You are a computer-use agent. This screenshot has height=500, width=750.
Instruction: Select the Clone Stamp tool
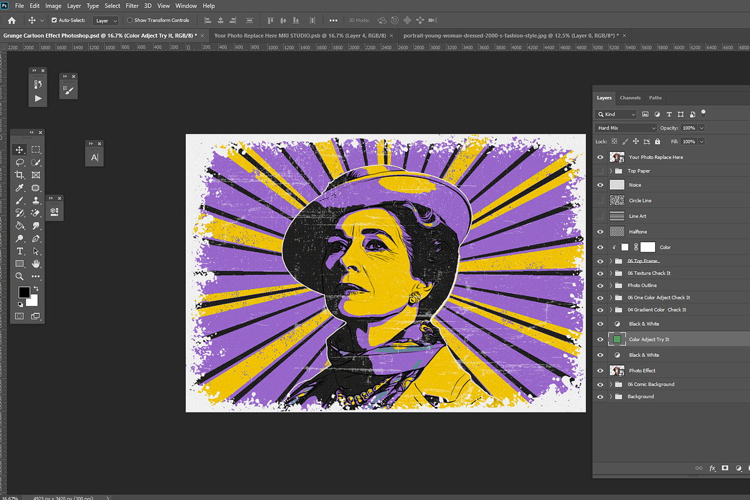pos(36,200)
